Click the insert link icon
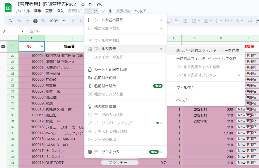The height and width of the screenshot is (168, 259). [250, 21]
